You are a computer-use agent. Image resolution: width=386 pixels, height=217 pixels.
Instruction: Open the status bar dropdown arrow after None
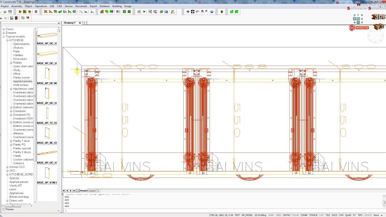(x=382, y=215)
